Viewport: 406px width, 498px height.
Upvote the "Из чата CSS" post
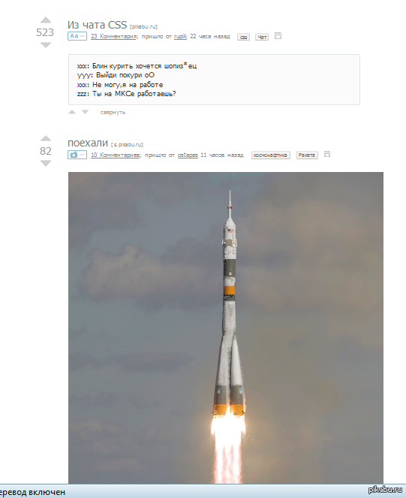(46, 20)
